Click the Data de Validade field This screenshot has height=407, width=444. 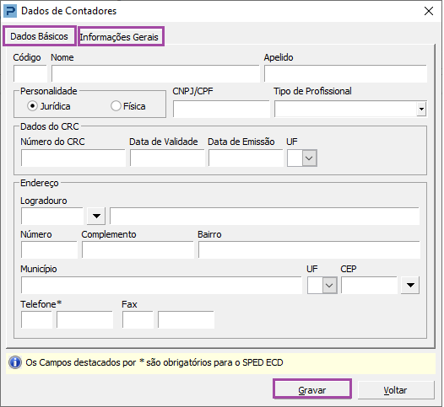[167, 158]
